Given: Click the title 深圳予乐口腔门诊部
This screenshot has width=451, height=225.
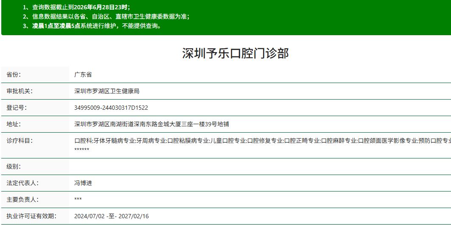Looking at the screenshot, I should point(235,54).
